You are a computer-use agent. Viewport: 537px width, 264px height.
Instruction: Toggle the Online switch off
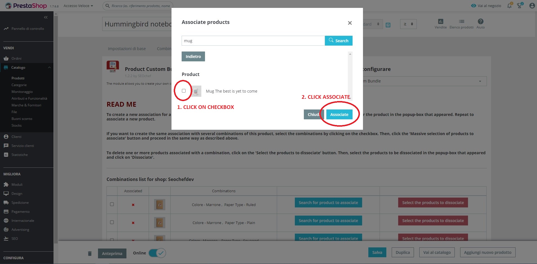(x=157, y=253)
